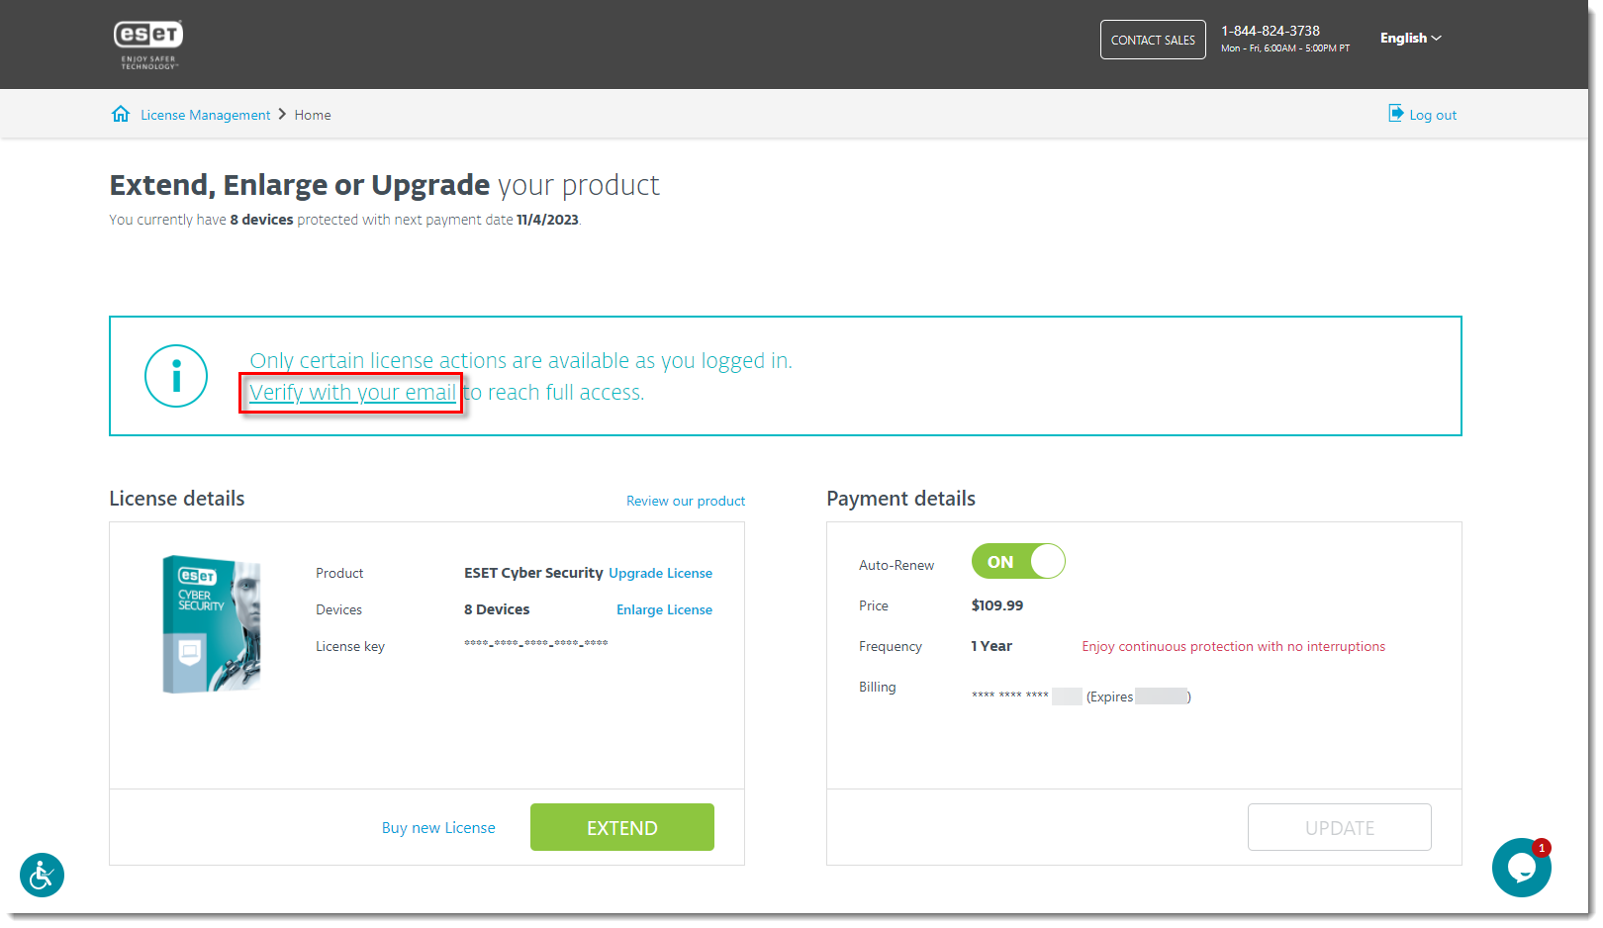This screenshot has width=1603, height=928.
Task: Click the green EXTEND button
Action: 622,827
